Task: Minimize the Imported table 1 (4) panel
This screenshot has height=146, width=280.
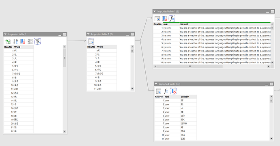Action: point(267,84)
